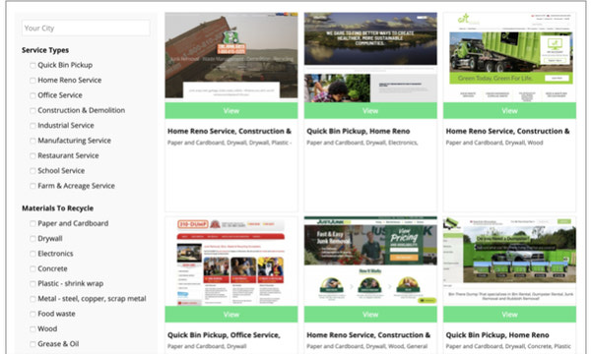Toggle School Service checkbox
This screenshot has height=354, width=591.
[33, 171]
